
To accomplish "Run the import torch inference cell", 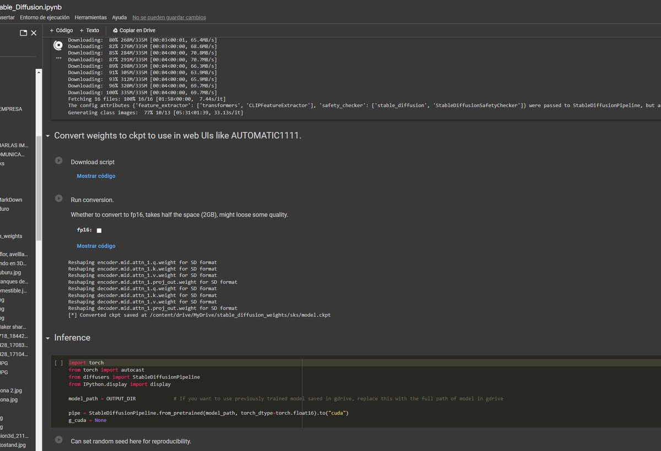I will [58, 363].
